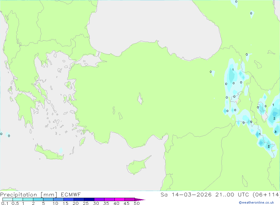Pick the 10–15 mm legend color swatch
Image resolution: width=280 pixels, height=205 pixels.
click(59, 199)
